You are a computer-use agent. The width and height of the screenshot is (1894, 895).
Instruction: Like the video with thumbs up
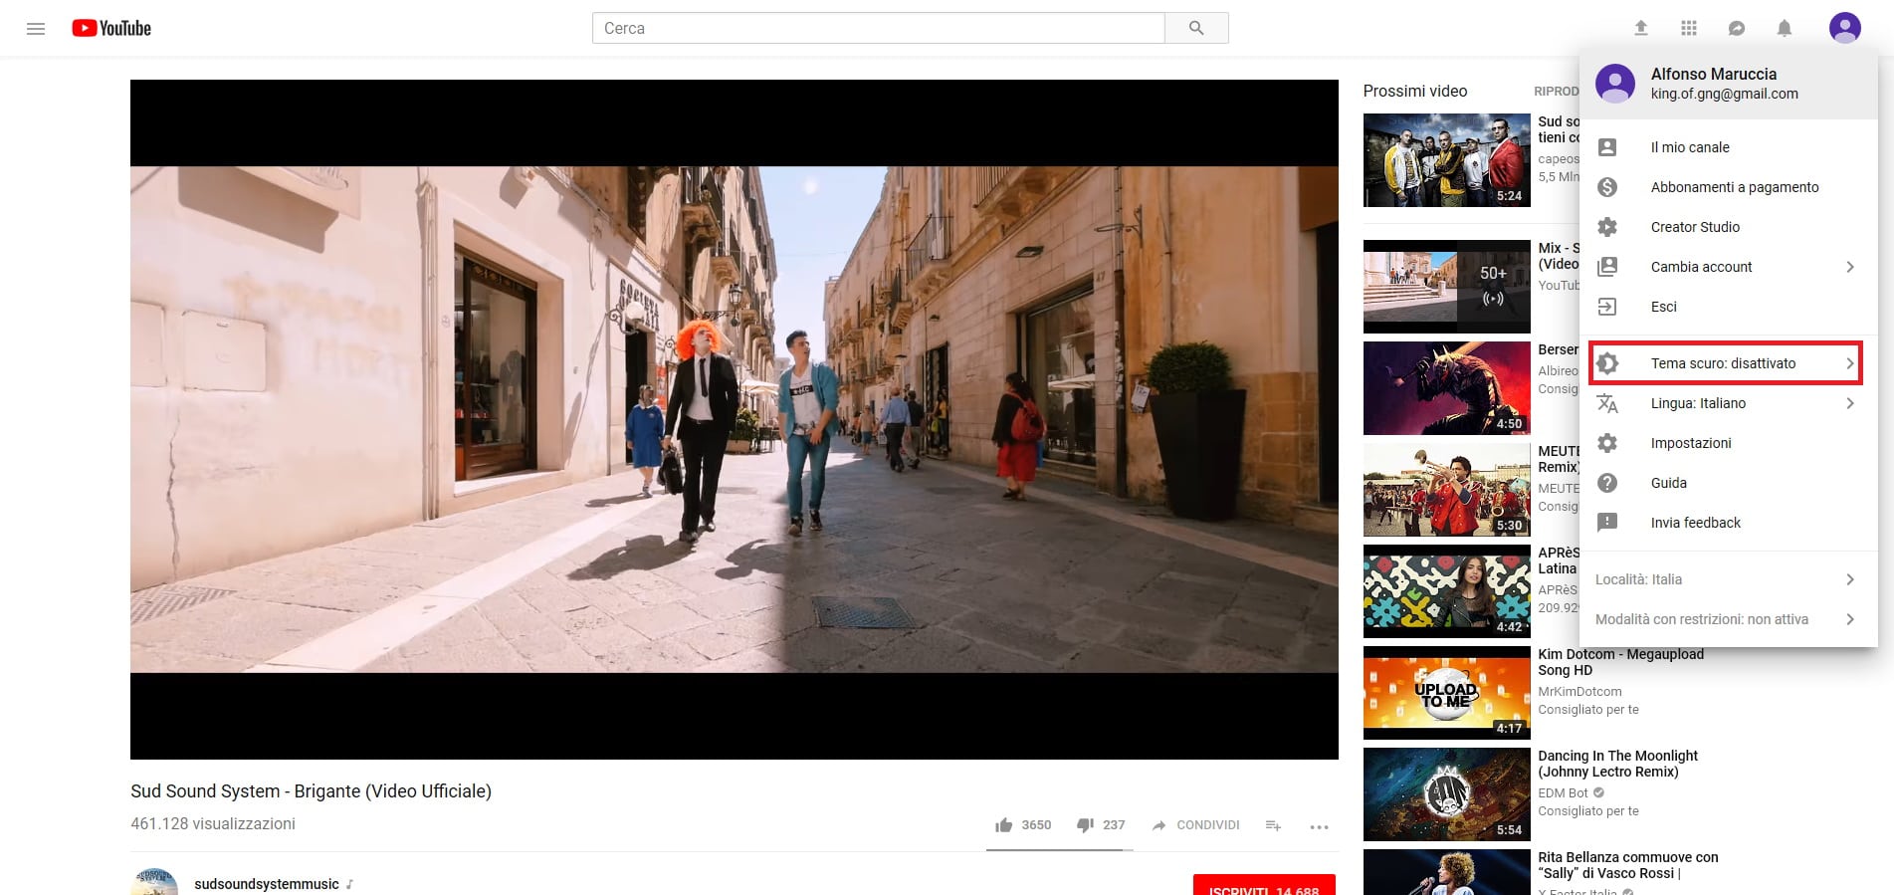[1004, 825]
